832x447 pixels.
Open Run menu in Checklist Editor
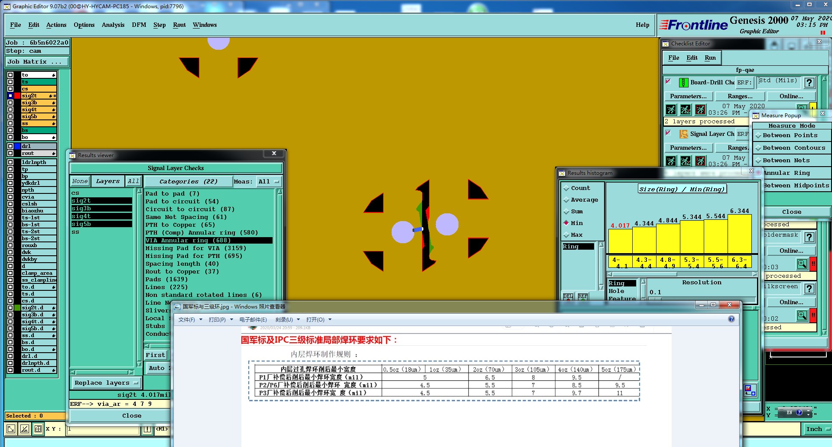point(710,58)
